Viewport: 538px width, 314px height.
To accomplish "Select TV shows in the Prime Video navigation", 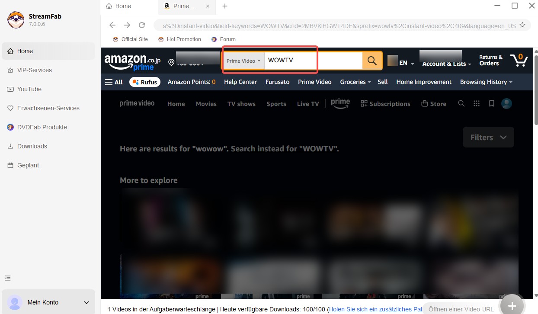I will [241, 104].
